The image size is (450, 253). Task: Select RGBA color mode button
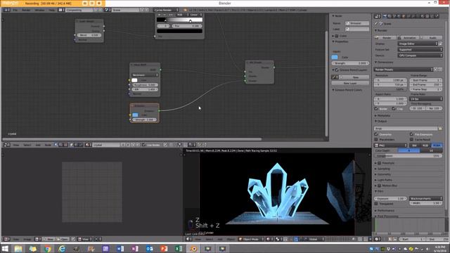click(437, 145)
